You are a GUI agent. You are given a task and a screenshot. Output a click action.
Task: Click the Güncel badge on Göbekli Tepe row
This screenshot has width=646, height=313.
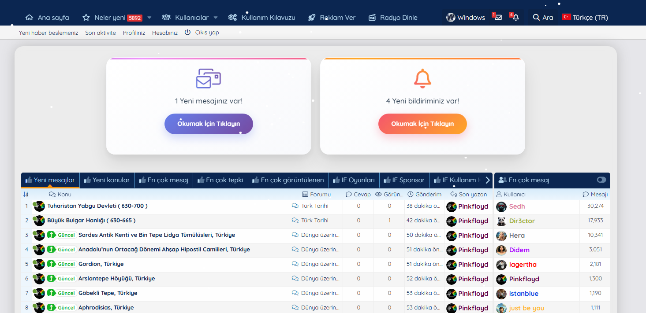click(61, 293)
